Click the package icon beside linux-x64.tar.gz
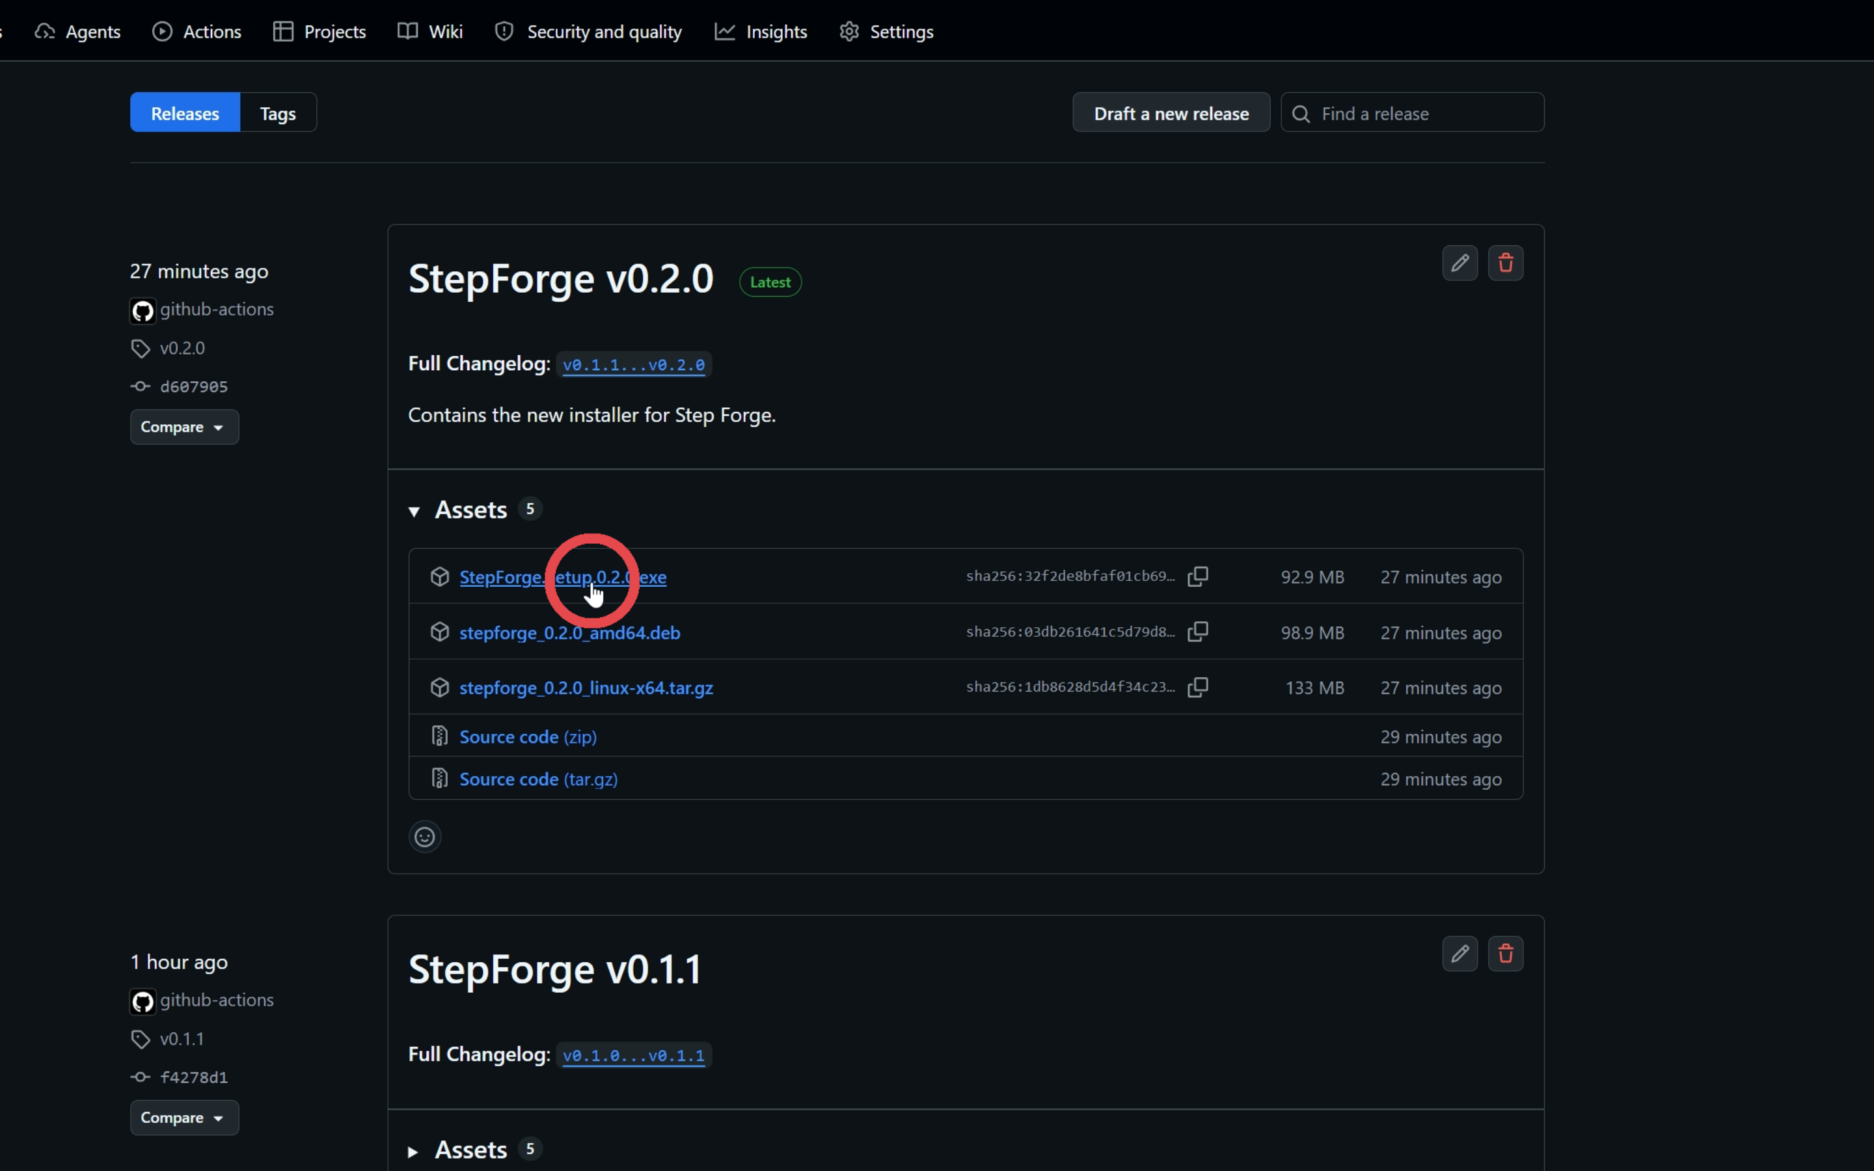 pos(440,688)
